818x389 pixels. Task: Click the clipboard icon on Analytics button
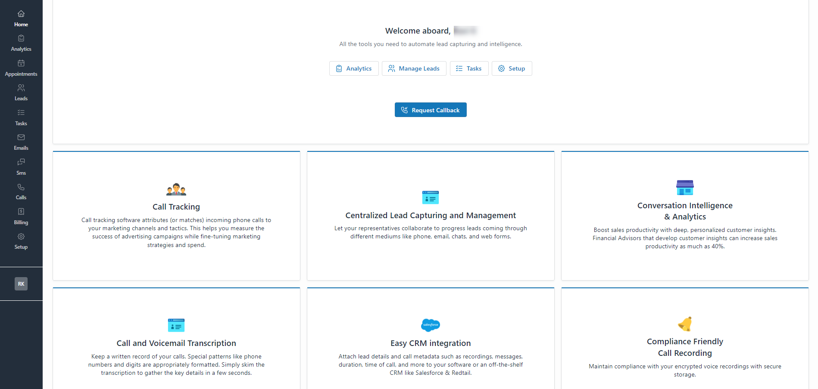click(339, 68)
